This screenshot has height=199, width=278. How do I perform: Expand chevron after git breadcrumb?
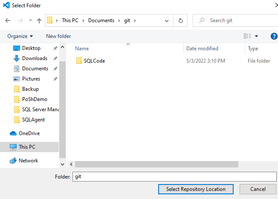(135, 20)
